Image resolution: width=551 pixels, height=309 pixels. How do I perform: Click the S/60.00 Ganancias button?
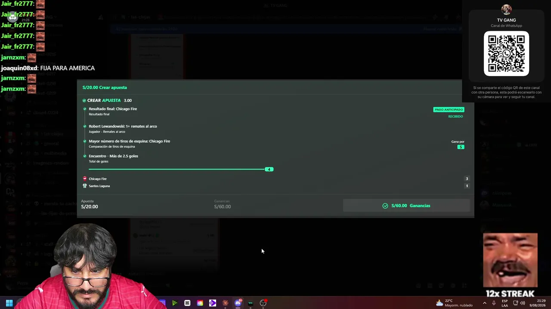point(406,206)
